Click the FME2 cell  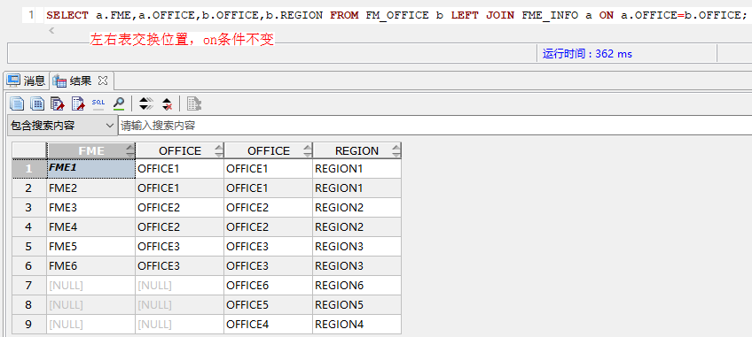click(91, 188)
